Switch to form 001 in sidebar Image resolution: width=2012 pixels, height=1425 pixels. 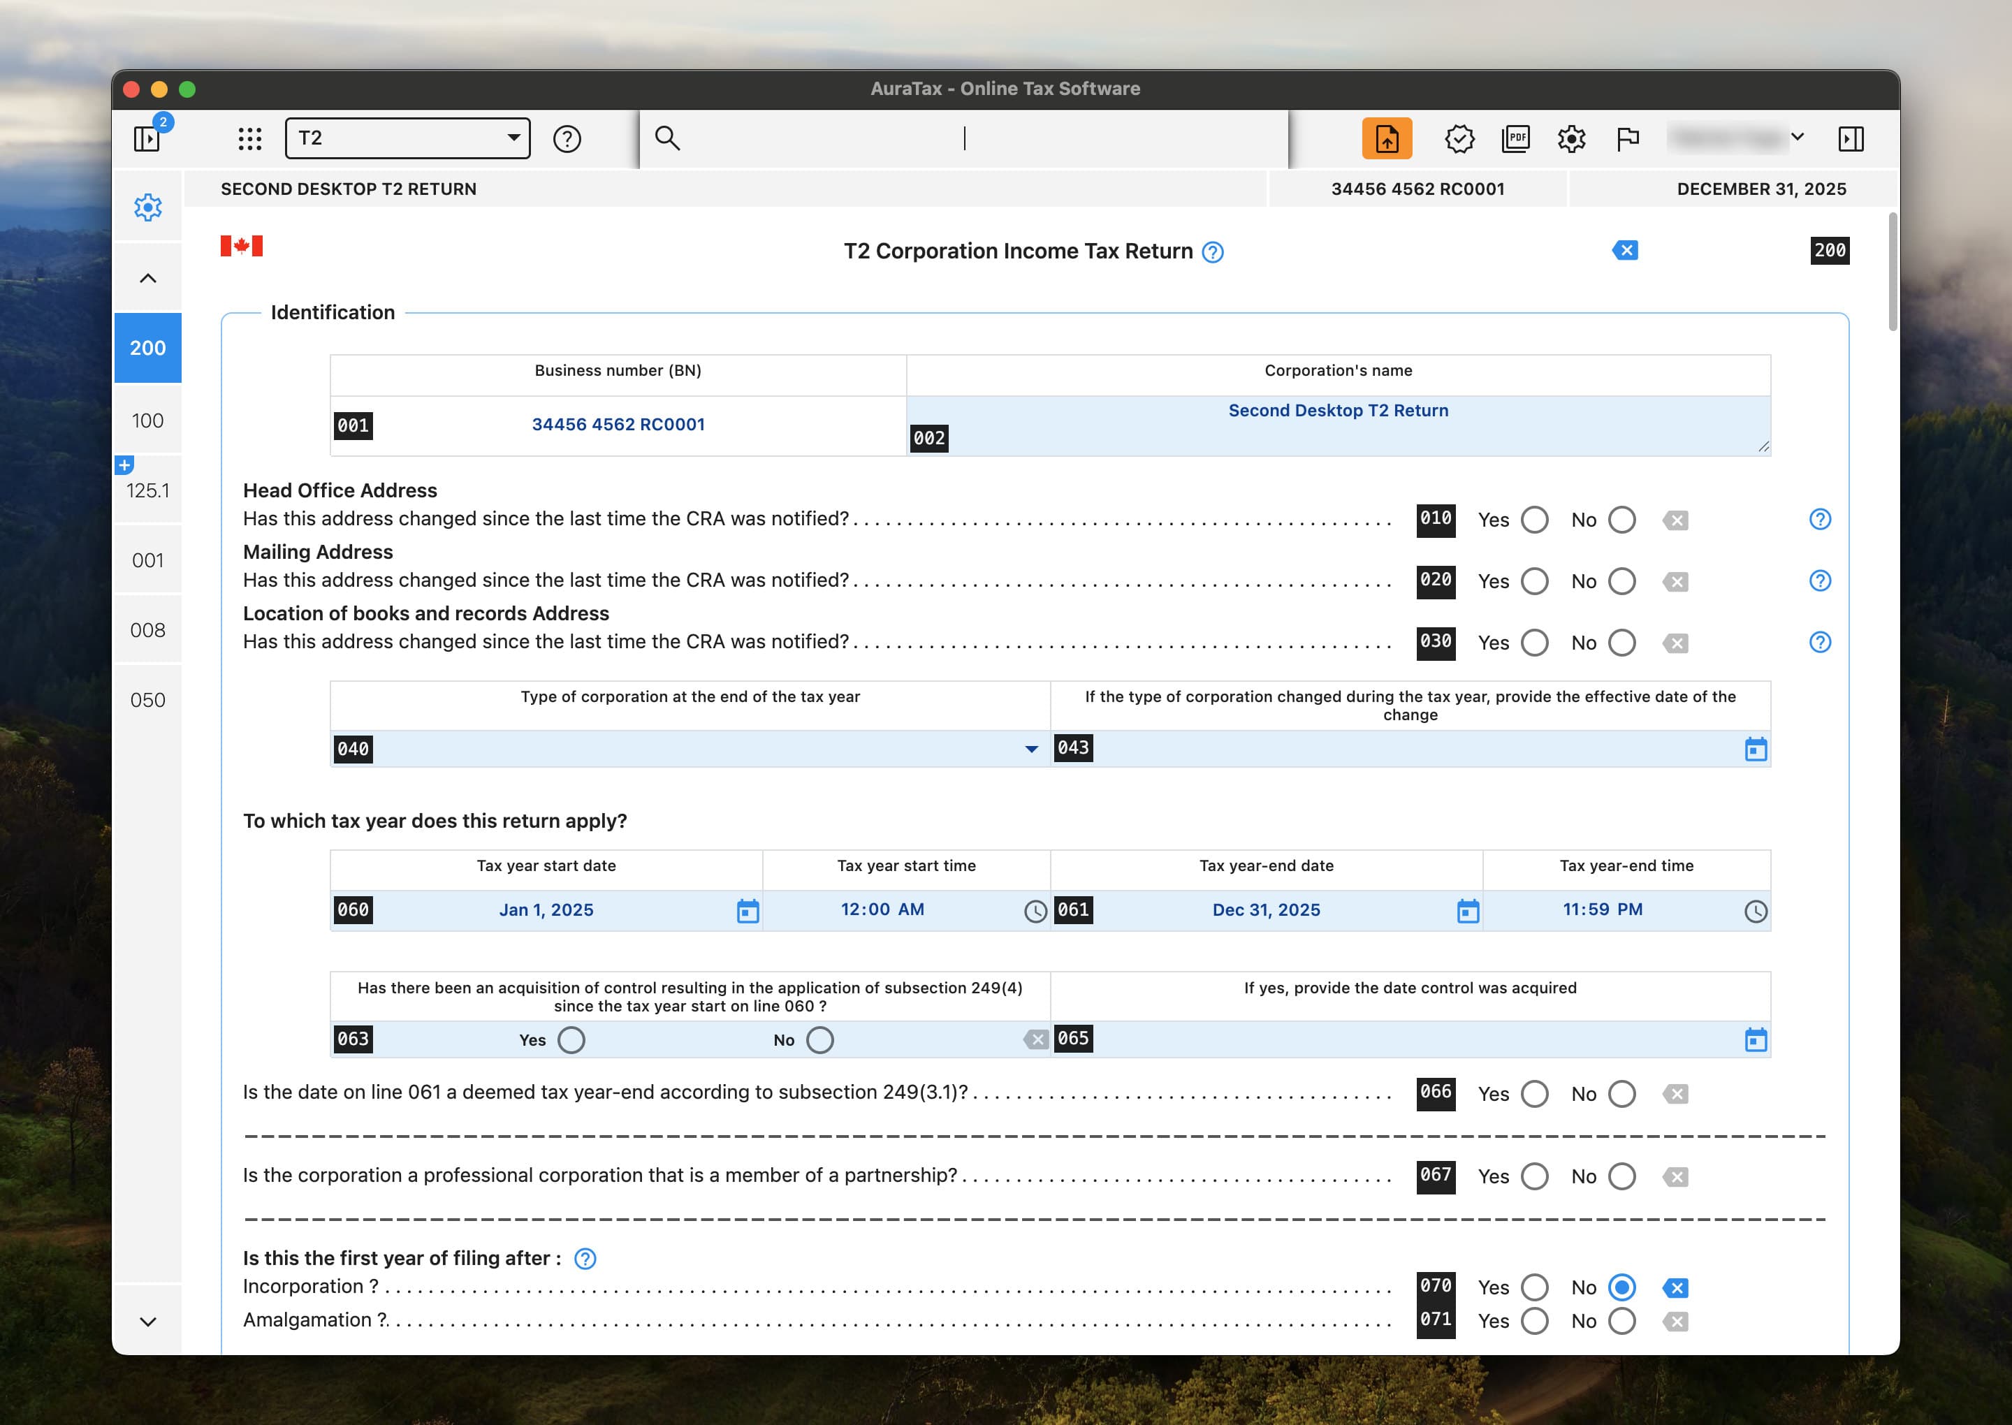tap(147, 560)
